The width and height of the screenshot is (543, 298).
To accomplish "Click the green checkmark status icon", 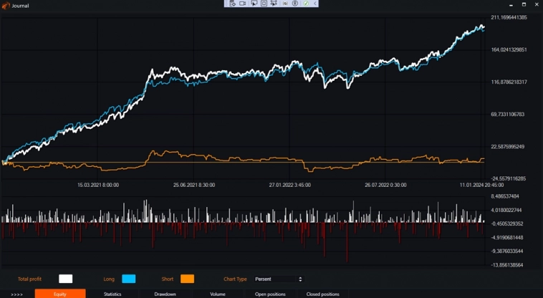I will pyautogui.click(x=306, y=4).
